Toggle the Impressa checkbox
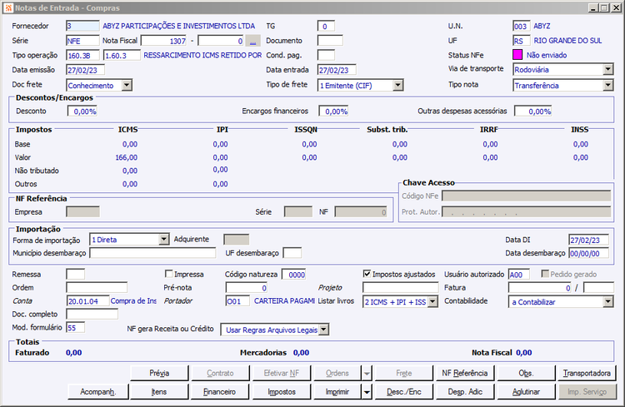This screenshot has height=407, width=625. coord(169,273)
